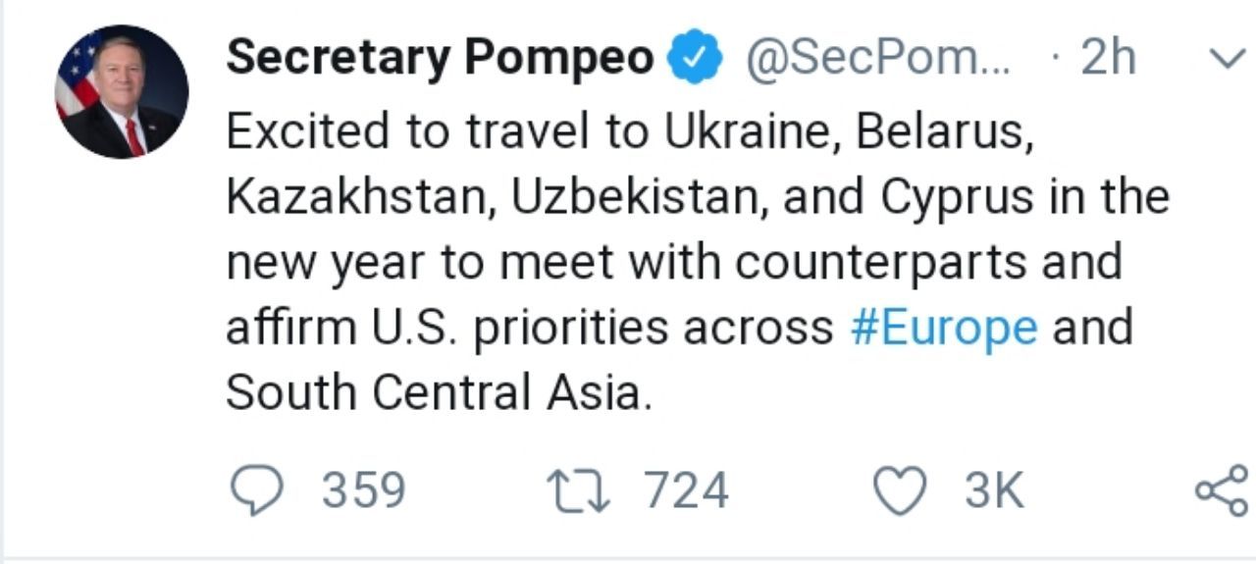This screenshot has width=1256, height=564.
Task: Click the blue verified badge
Action: [695, 59]
